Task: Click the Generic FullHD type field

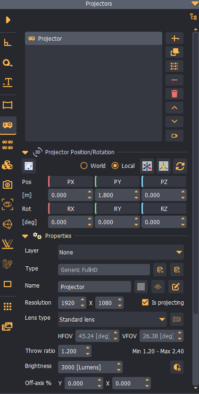Action: click(x=104, y=270)
